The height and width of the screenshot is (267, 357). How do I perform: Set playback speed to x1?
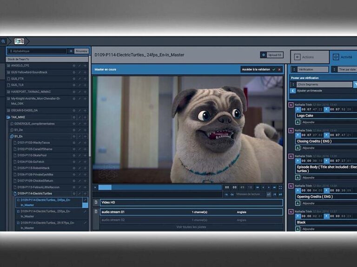269,195
